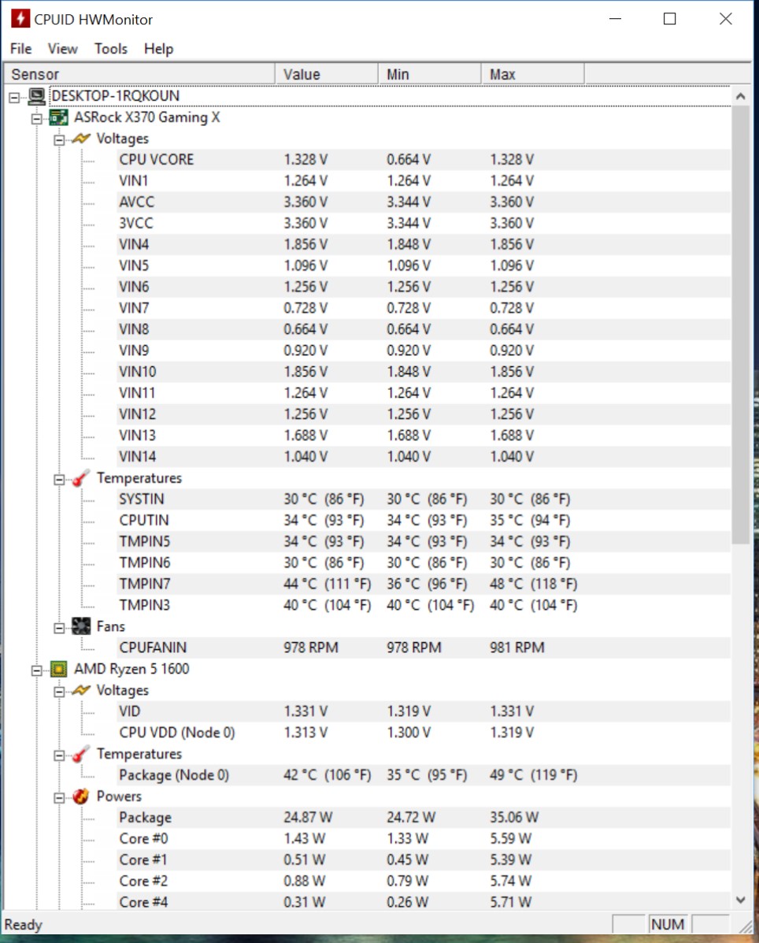Collapse the Powers group

coord(59,797)
